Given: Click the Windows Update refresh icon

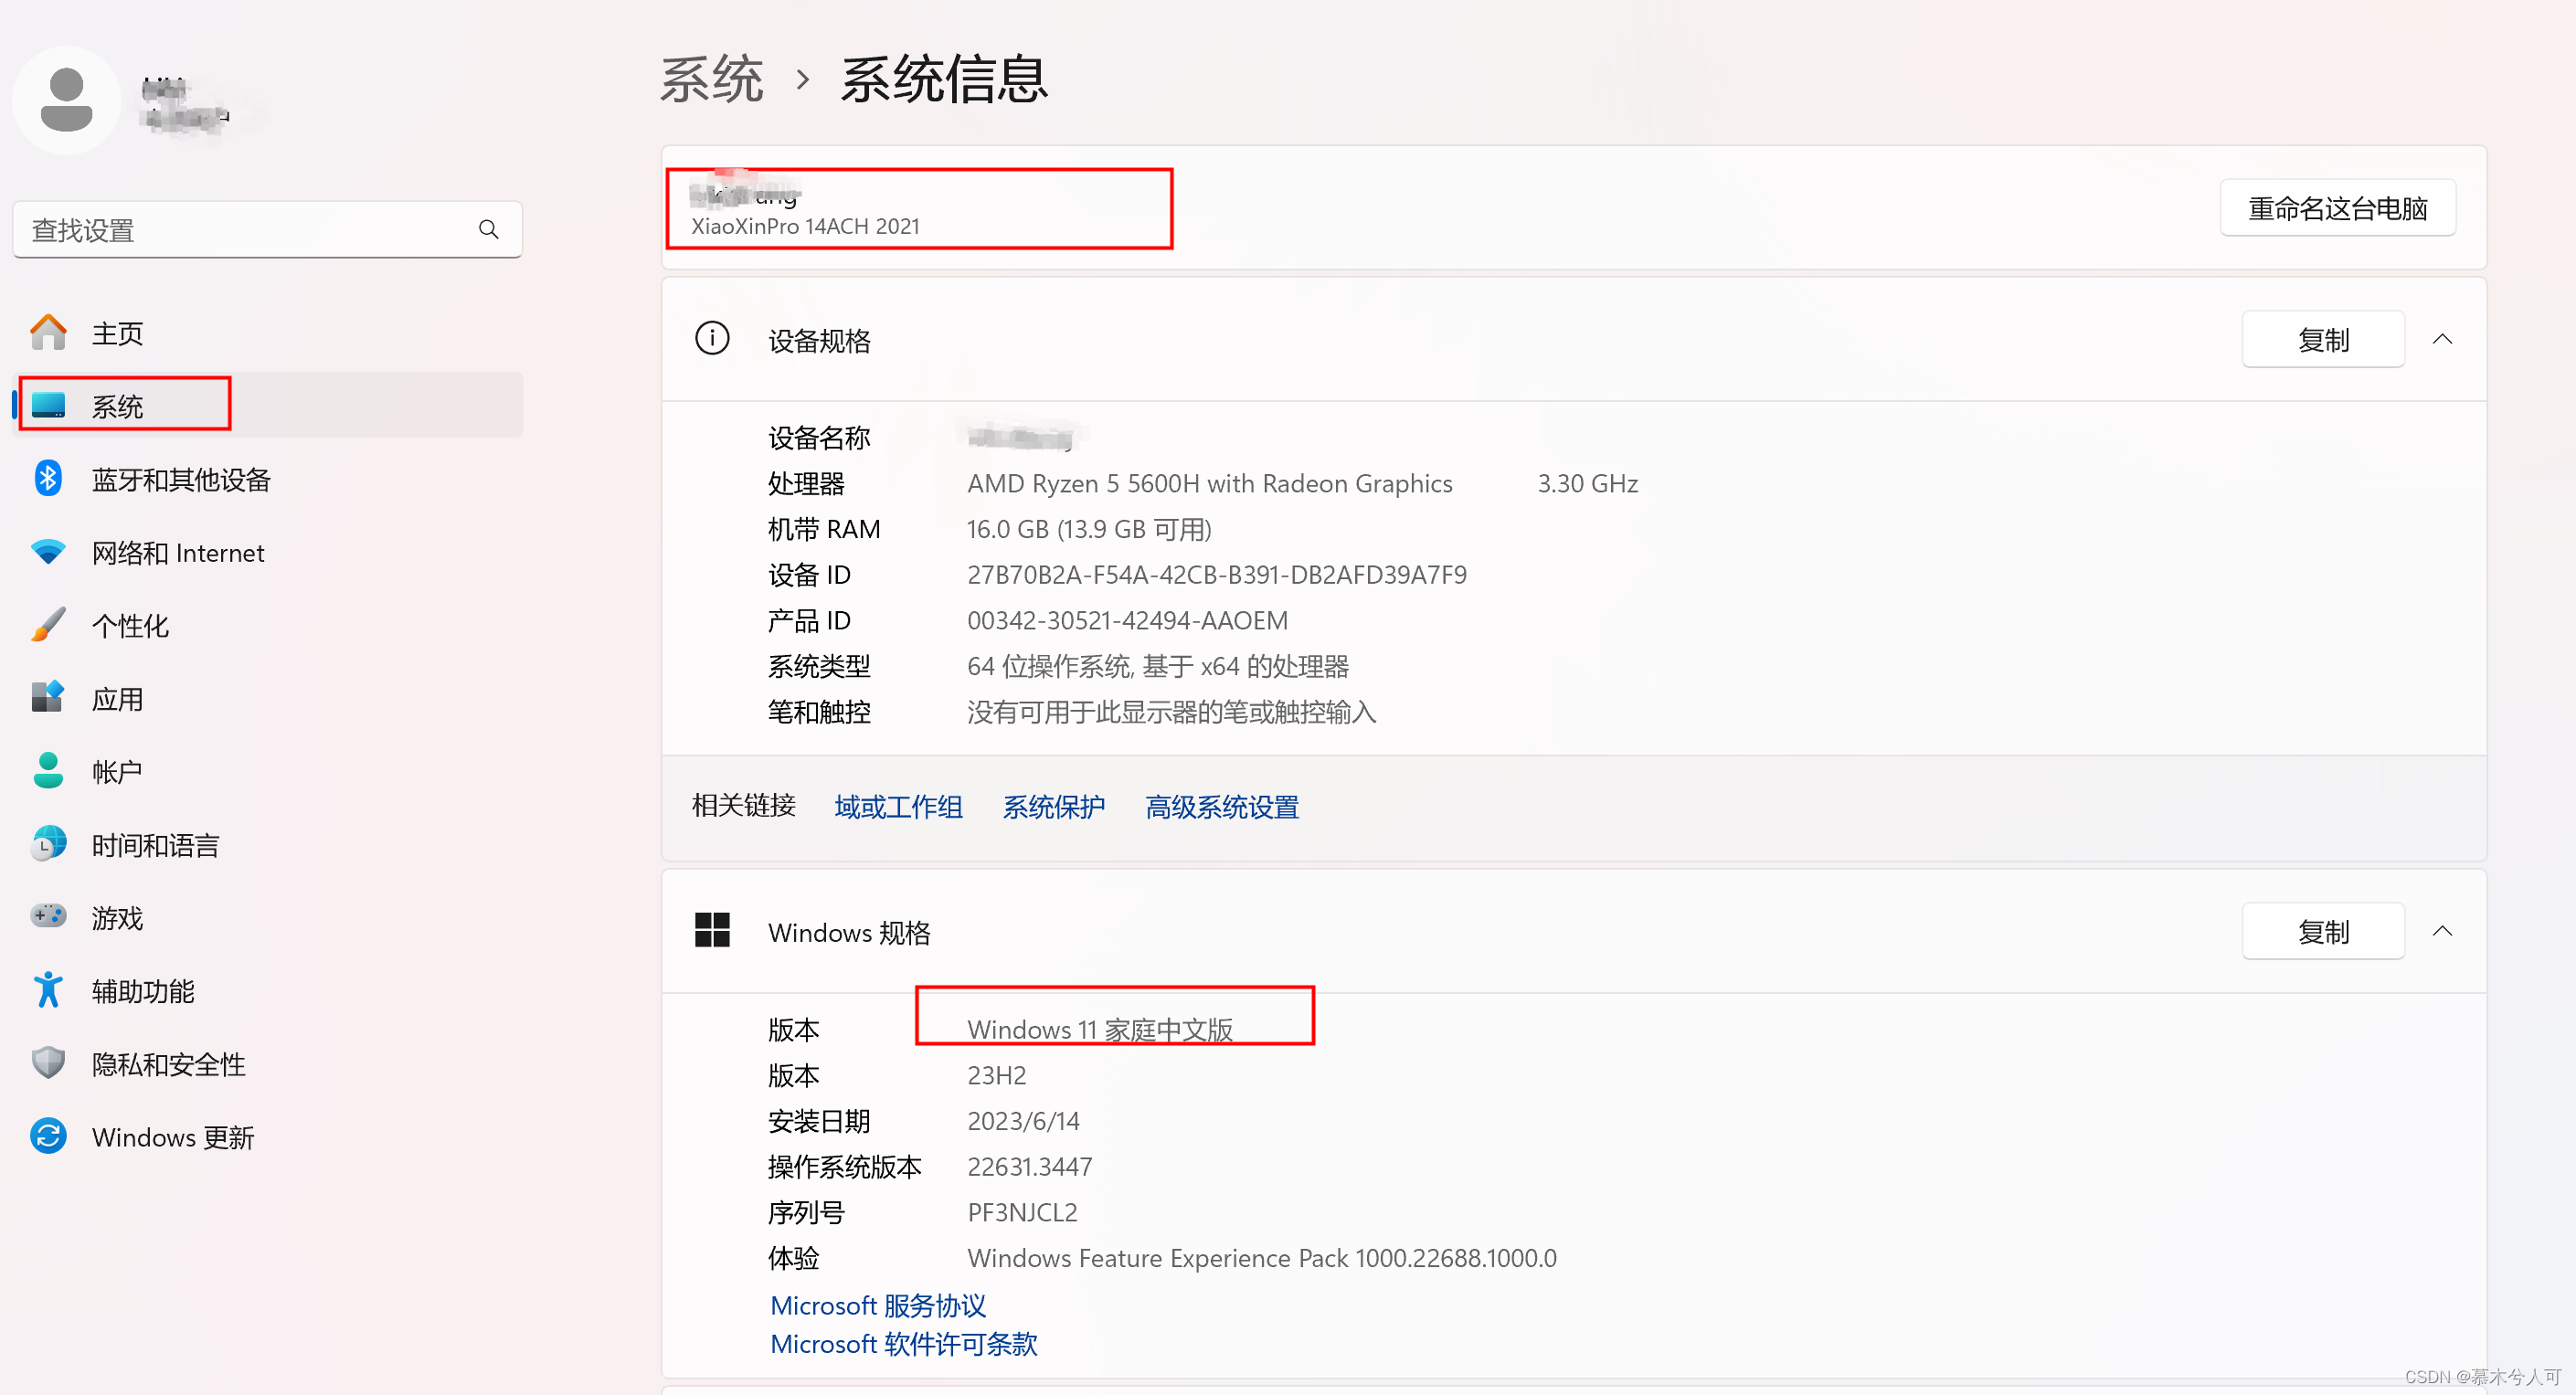Looking at the screenshot, I should click(48, 1136).
